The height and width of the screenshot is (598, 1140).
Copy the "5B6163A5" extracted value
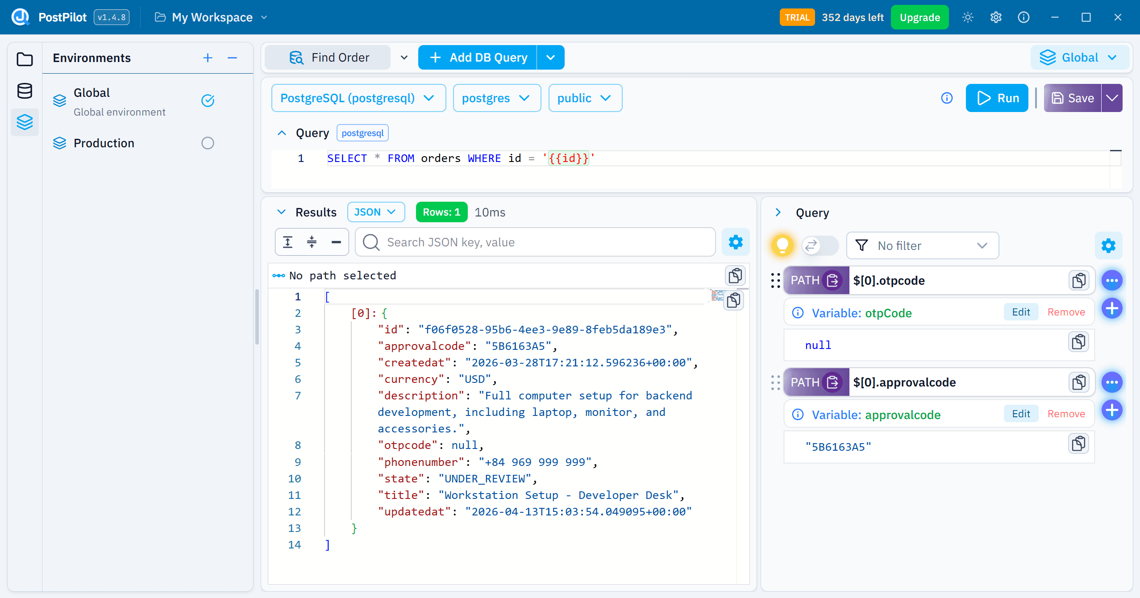click(1079, 444)
